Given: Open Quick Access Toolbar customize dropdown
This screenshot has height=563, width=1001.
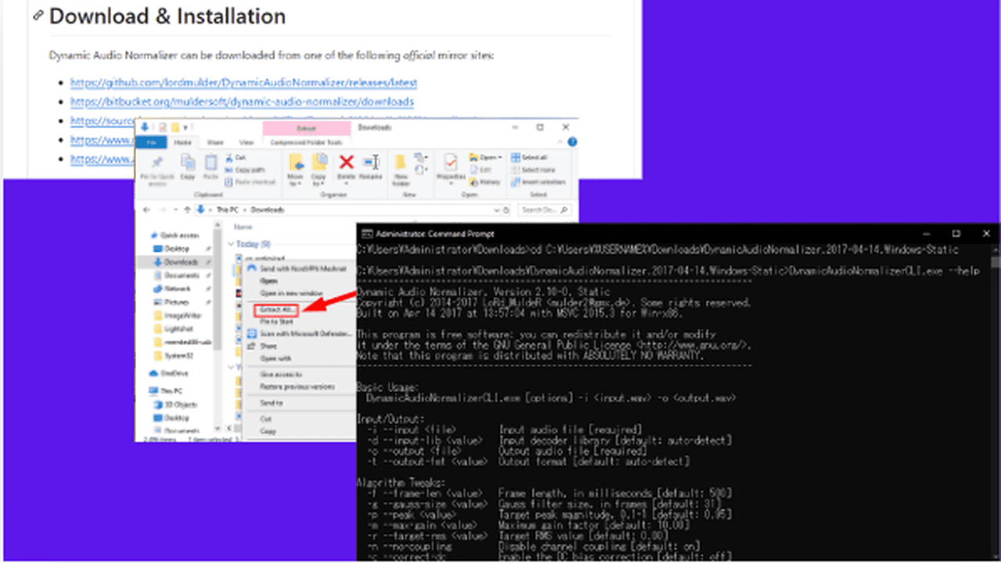Looking at the screenshot, I should point(187,127).
